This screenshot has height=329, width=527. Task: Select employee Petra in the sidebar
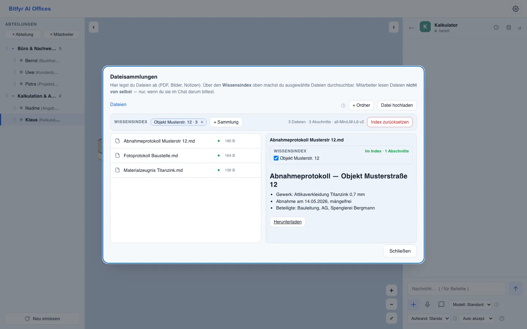[42, 84]
